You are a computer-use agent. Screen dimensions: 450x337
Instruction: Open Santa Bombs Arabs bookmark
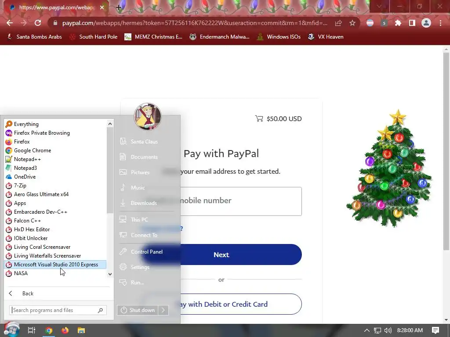[34, 37]
